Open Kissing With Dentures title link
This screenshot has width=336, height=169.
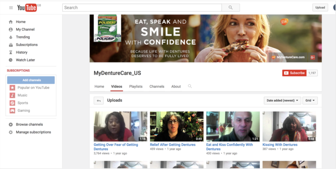coord(280,145)
